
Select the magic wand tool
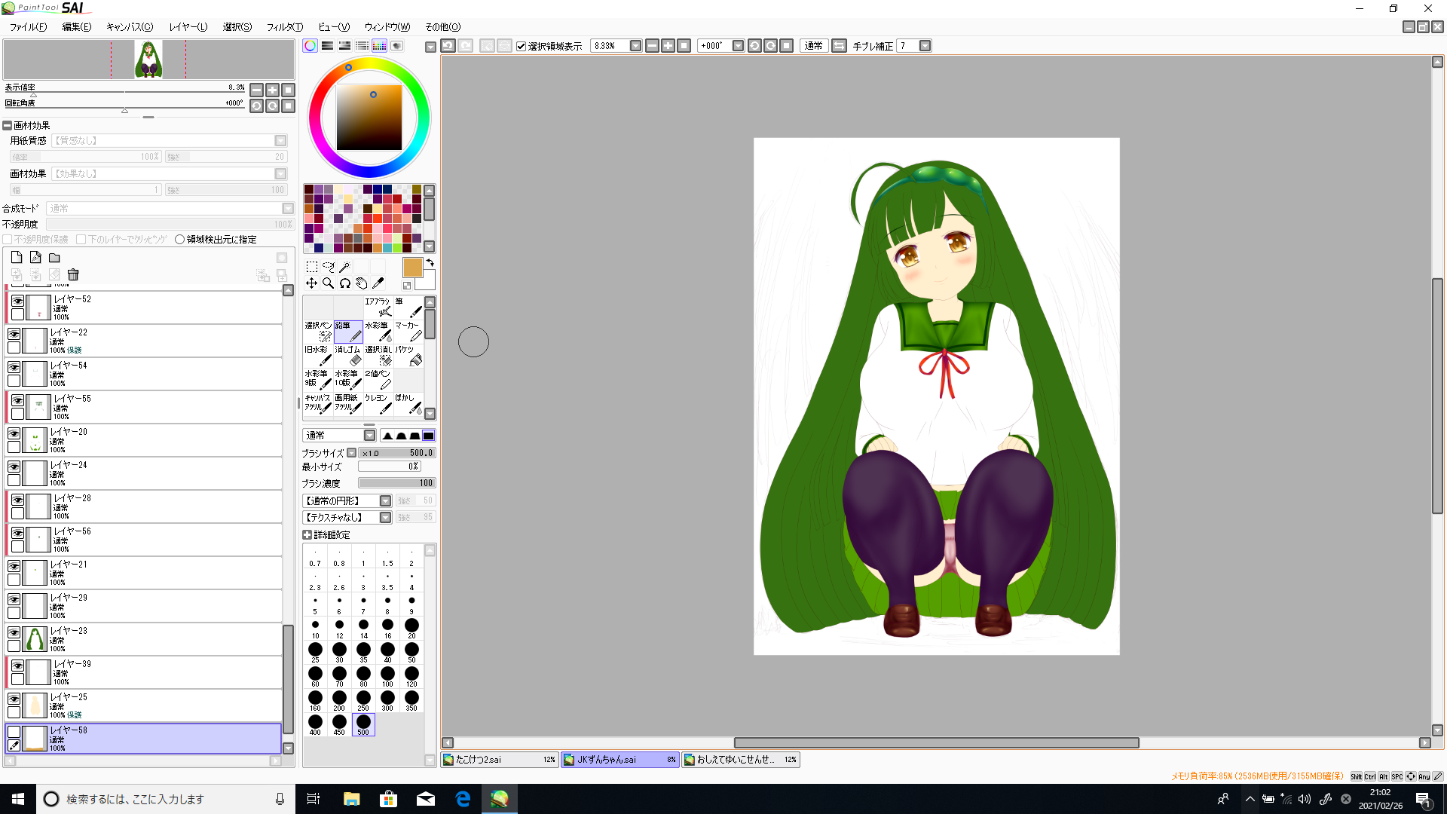pyautogui.click(x=344, y=267)
